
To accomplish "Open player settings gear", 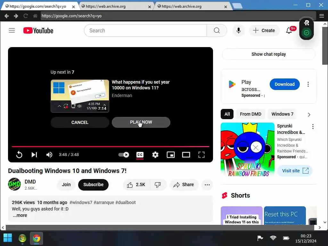I will pos(155,155).
